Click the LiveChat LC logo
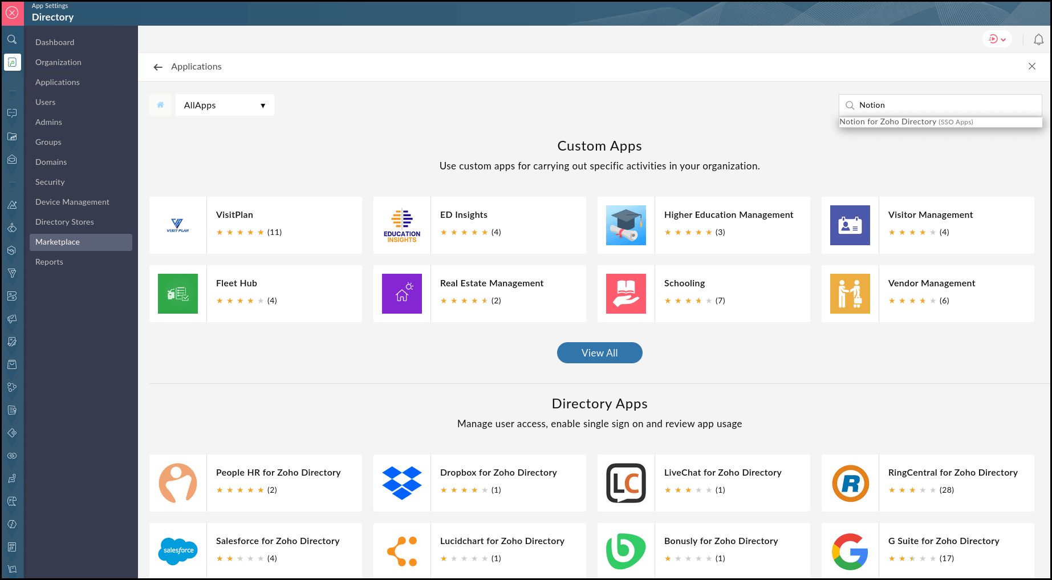This screenshot has height=580, width=1052. coord(626,483)
